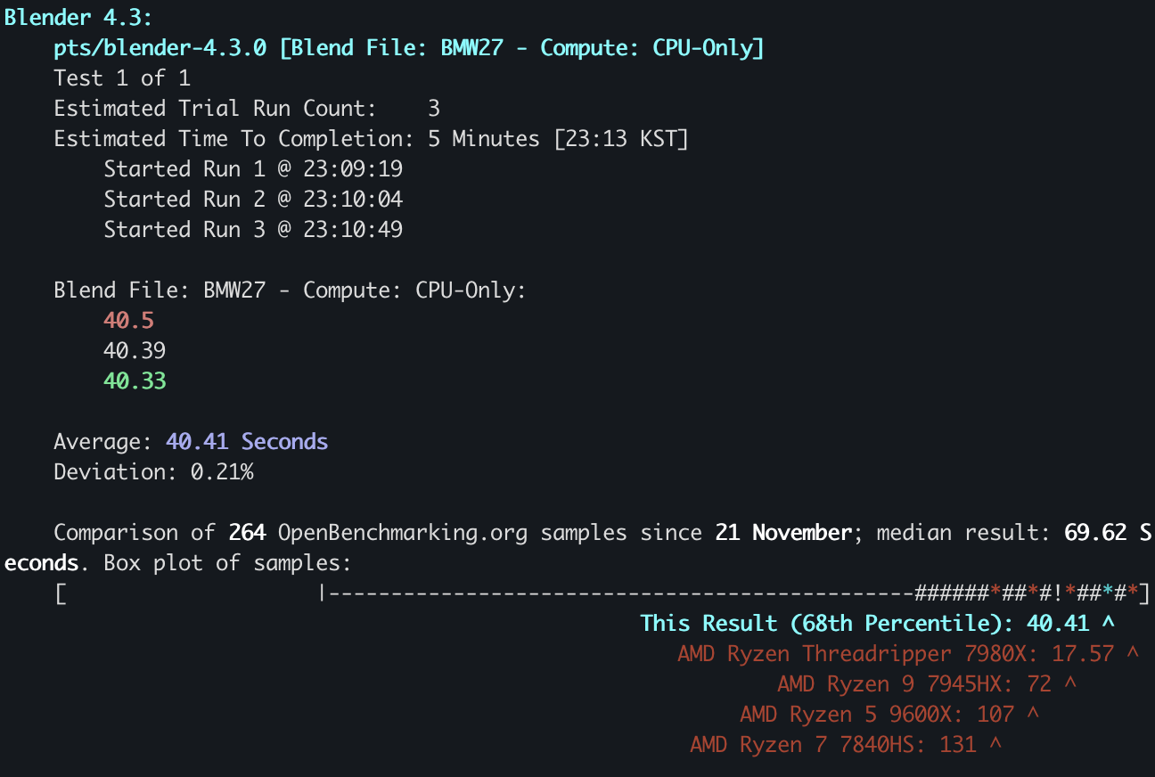
Task: Click the '[23:13 KST]' completion time
Action: [x=621, y=139]
